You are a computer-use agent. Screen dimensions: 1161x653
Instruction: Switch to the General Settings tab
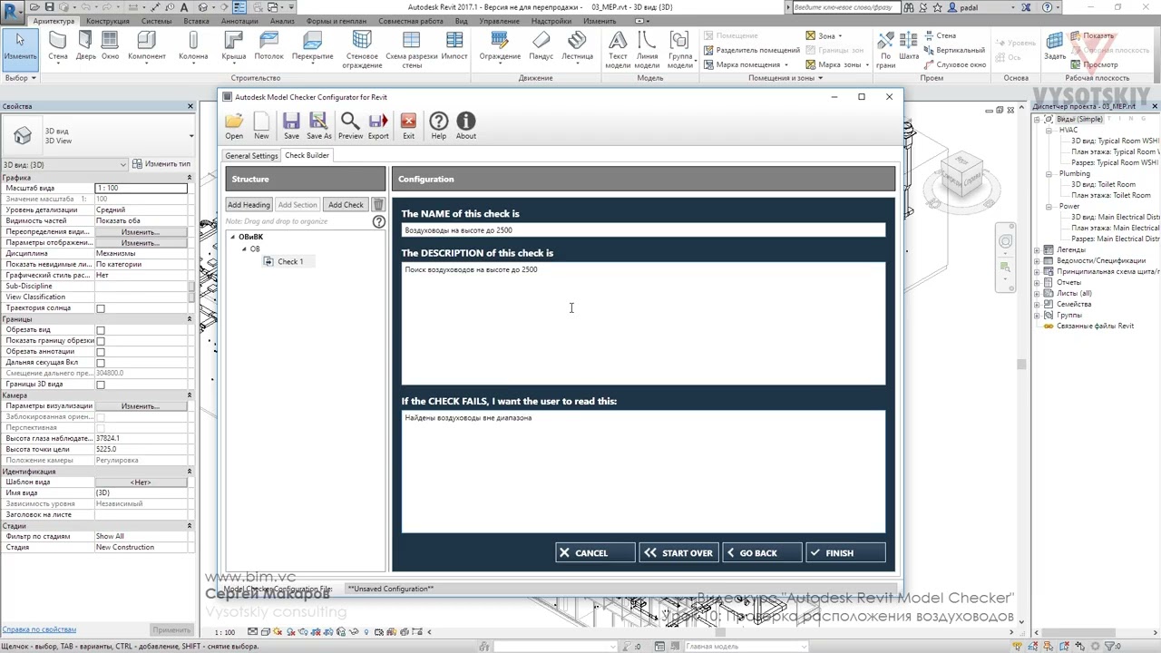251,156
